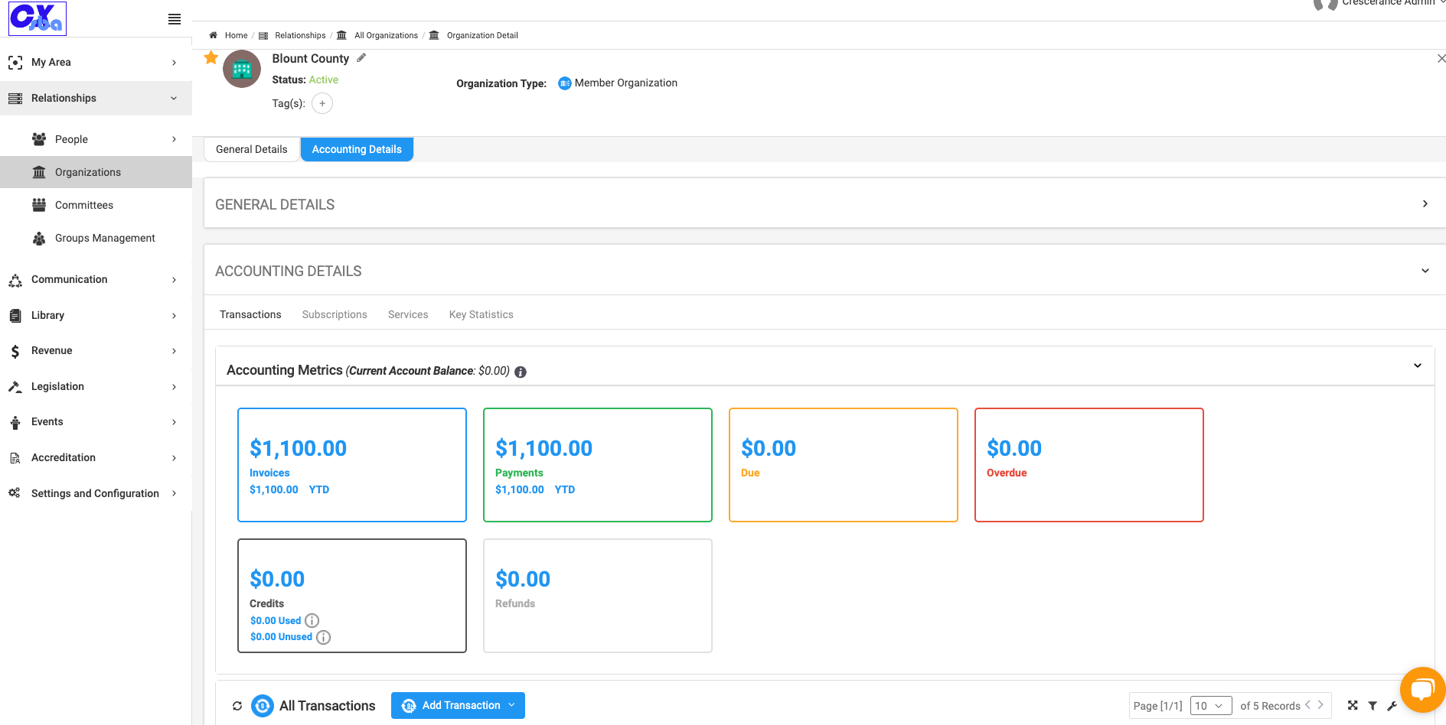Screen dimensions: 1446x725
Task: Expand the My Area menu
Action: pos(174,63)
